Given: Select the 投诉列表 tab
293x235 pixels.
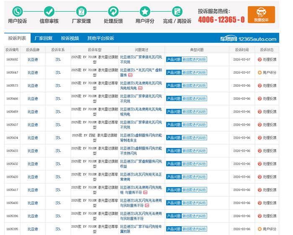Looking at the screenshot, I should (x=17, y=38).
